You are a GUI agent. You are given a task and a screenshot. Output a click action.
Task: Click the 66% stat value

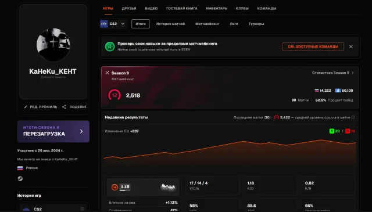(x=309, y=206)
